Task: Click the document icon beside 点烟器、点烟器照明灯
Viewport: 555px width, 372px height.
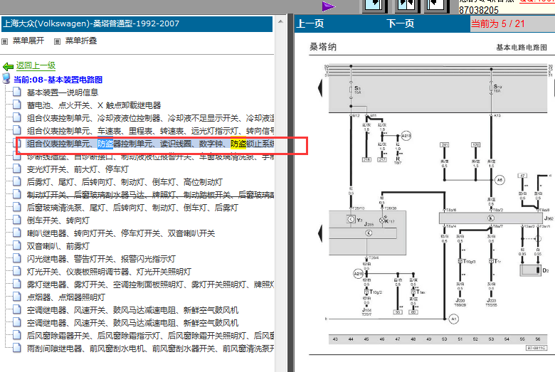Action: coord(17,297)
